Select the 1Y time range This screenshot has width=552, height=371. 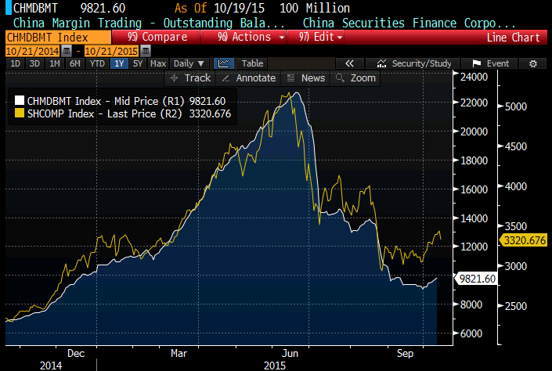point(119,63)
